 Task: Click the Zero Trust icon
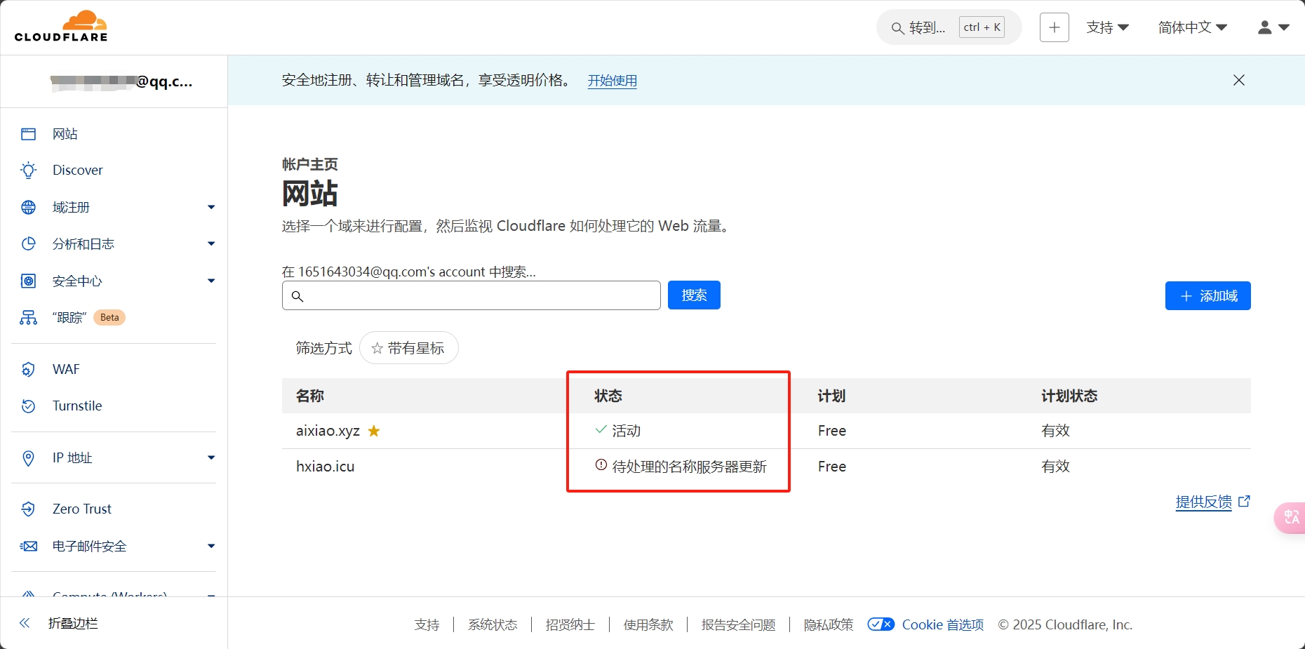(28, 509)
